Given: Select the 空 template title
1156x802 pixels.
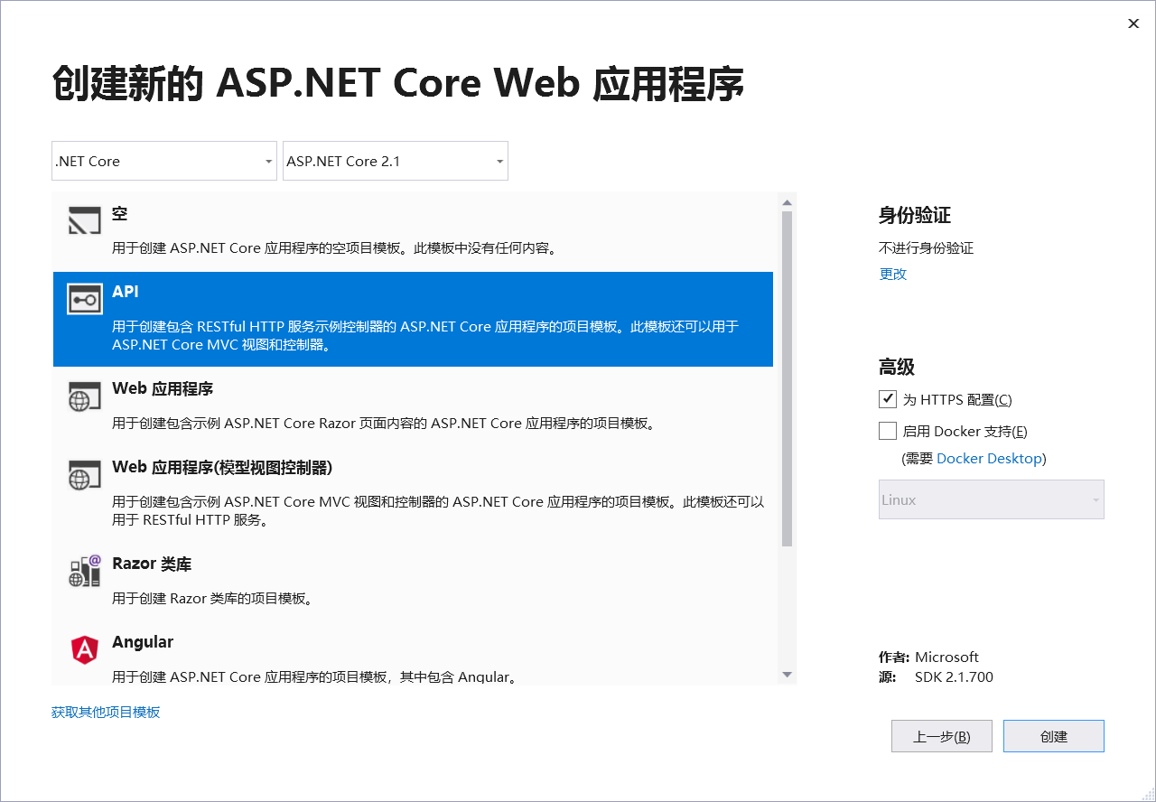Looking at the screenshot, I should pyautogui.click(x=120, y=214).
